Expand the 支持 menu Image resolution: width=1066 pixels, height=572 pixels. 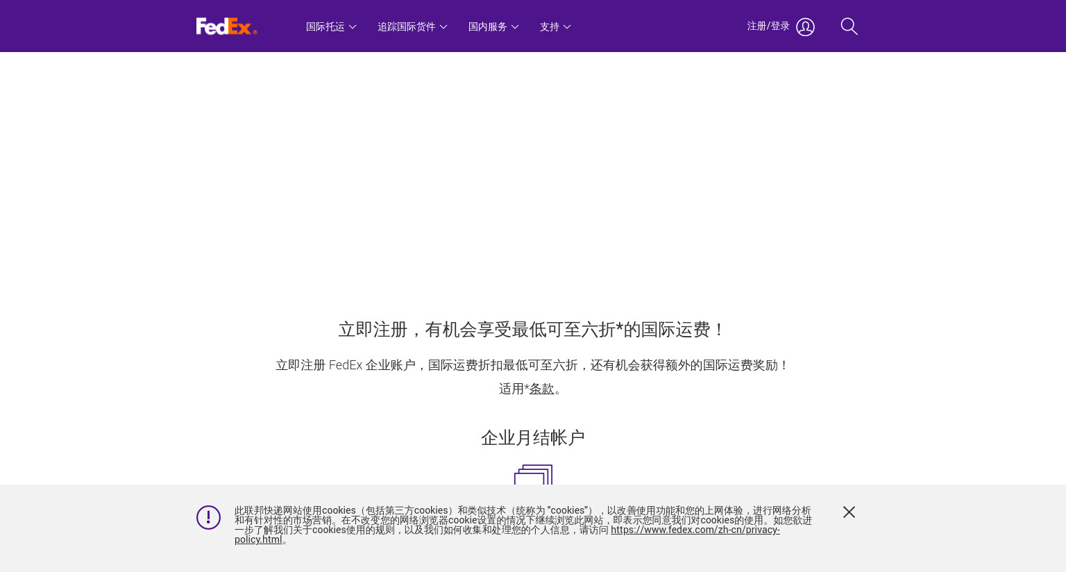click(555, 27)
